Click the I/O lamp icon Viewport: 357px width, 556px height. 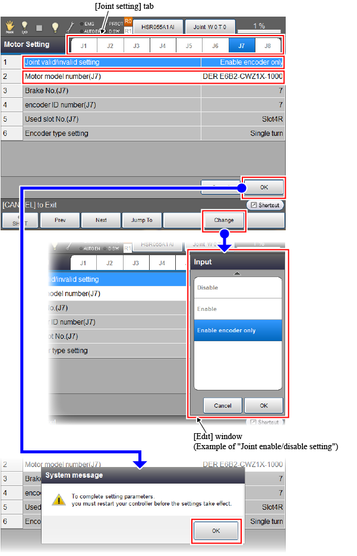click(25, 27)
